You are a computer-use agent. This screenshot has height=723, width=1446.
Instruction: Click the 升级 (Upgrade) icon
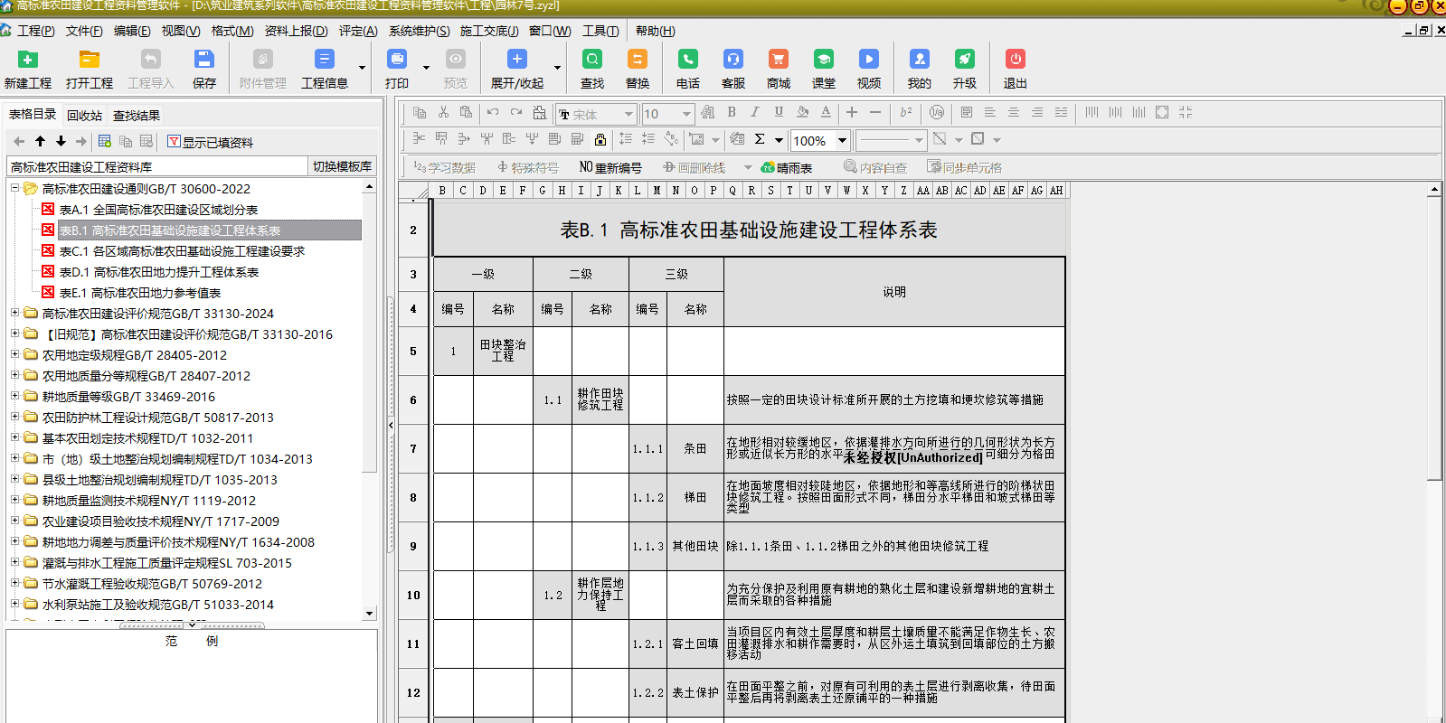click(x=964, y=61)
